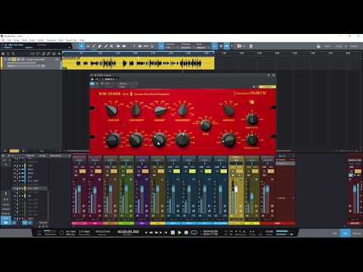This screenshot has height=272, width=363.
Task: Open the Audio menu
Action: tap(41, 40)
